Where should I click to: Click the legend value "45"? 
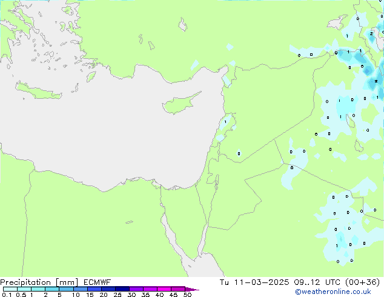173,295
